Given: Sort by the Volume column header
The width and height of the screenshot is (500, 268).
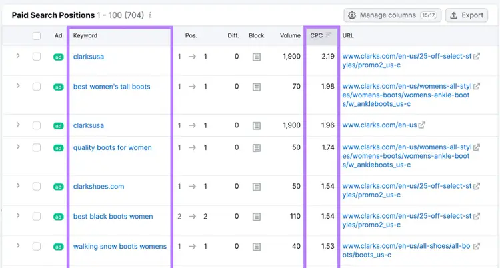Looking at the screenshot, I should point(290,35).
